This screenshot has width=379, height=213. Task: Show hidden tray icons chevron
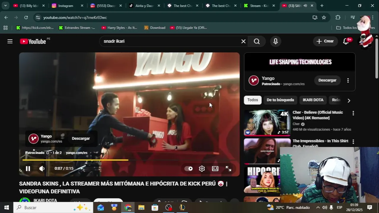pyautogui.click(x=318, y=208)
